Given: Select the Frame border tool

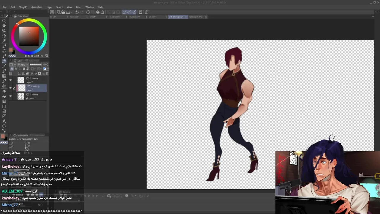Looking at the screenshot, I should (4, 111).
